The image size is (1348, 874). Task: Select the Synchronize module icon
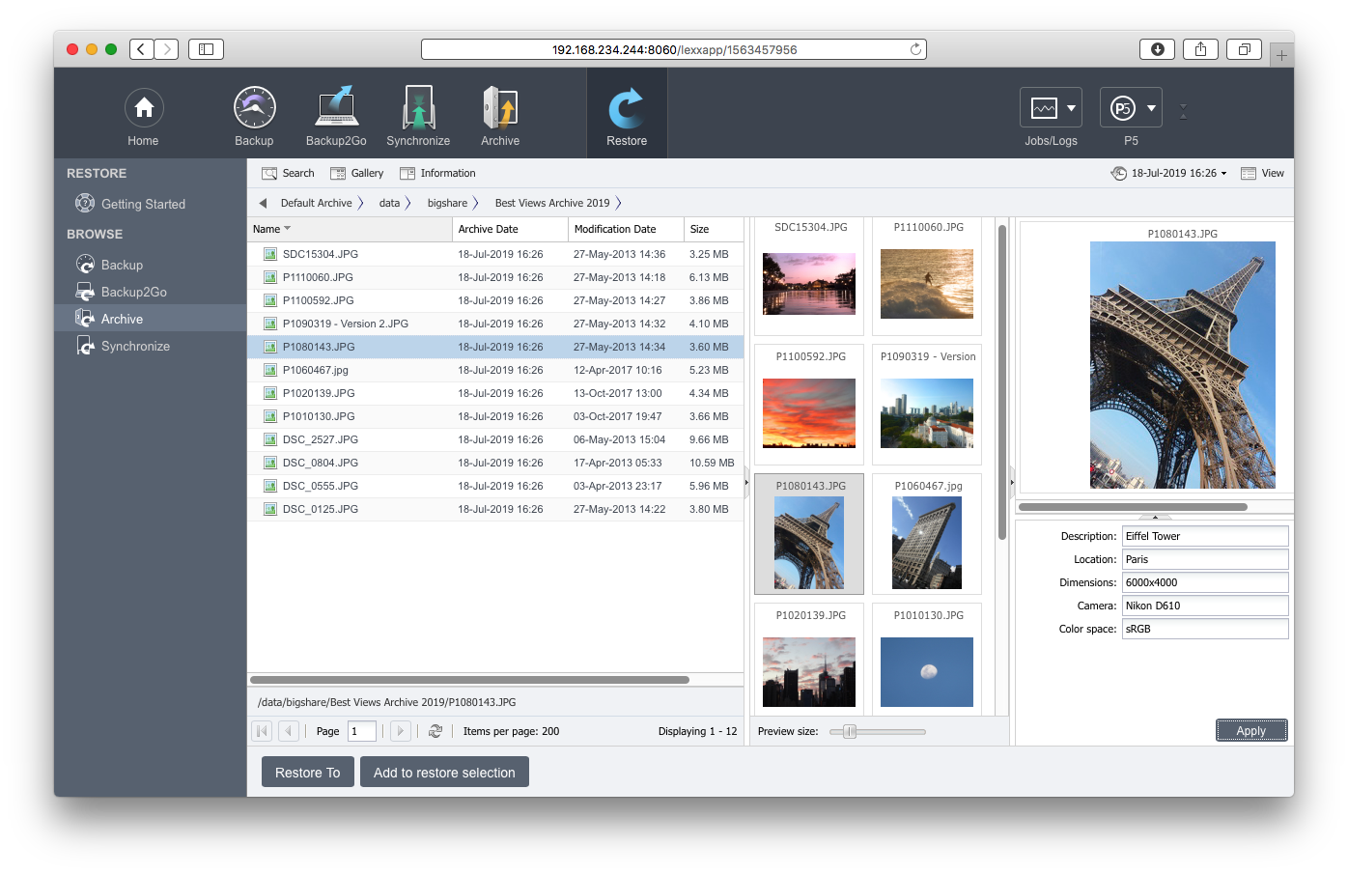[x=418, y=114]
